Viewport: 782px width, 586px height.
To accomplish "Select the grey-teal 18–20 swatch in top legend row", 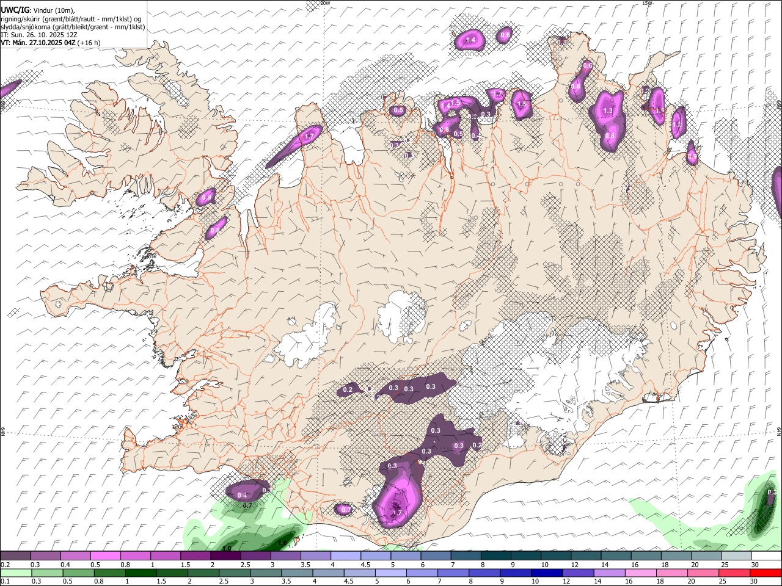I will pos(676,556).
